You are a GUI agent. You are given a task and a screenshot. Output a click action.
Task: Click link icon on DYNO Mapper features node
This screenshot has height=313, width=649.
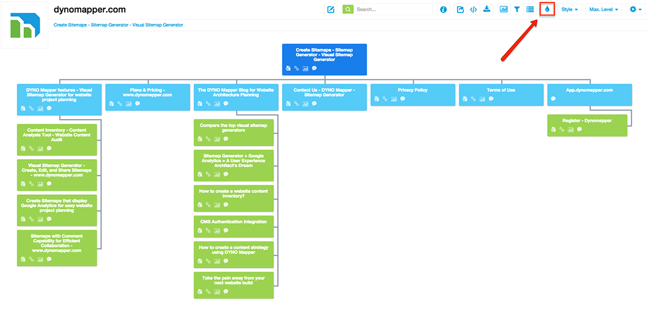coord(31,108)
